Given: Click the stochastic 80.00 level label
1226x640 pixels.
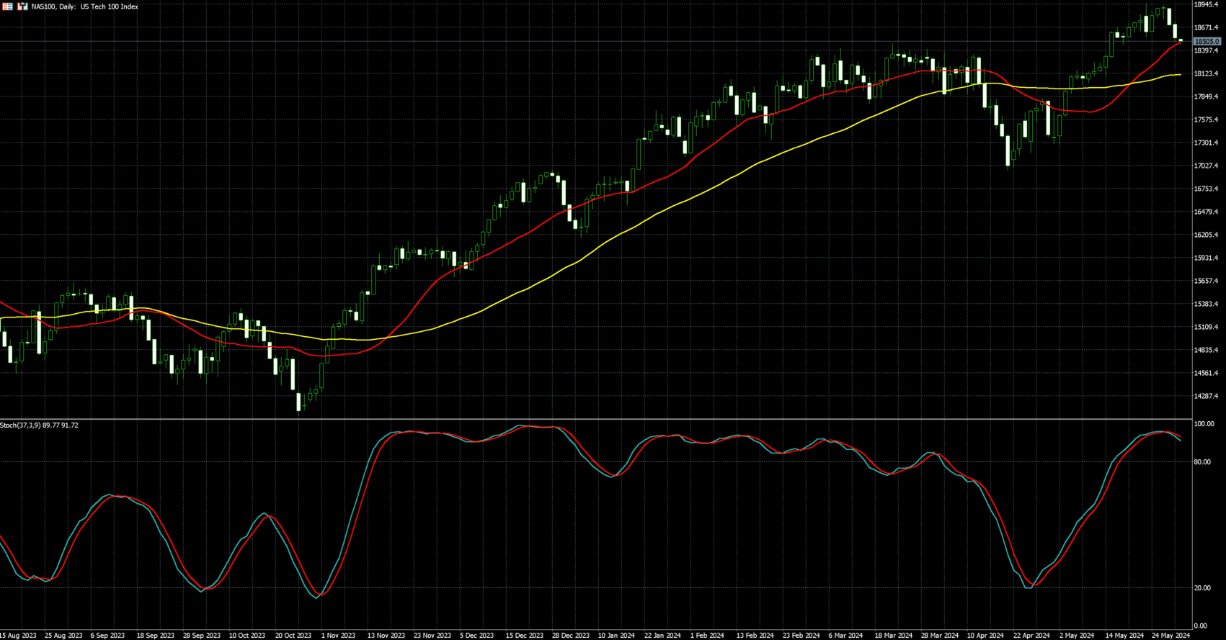Looking at the screenshot, I should tap(1202, 462).
